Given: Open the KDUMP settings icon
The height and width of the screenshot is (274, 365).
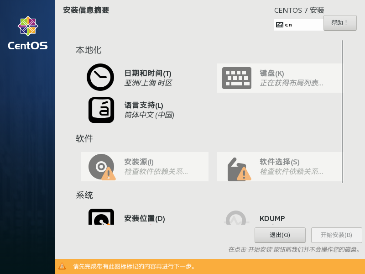Looking at the screenshot, I should [x=236, y=218].
